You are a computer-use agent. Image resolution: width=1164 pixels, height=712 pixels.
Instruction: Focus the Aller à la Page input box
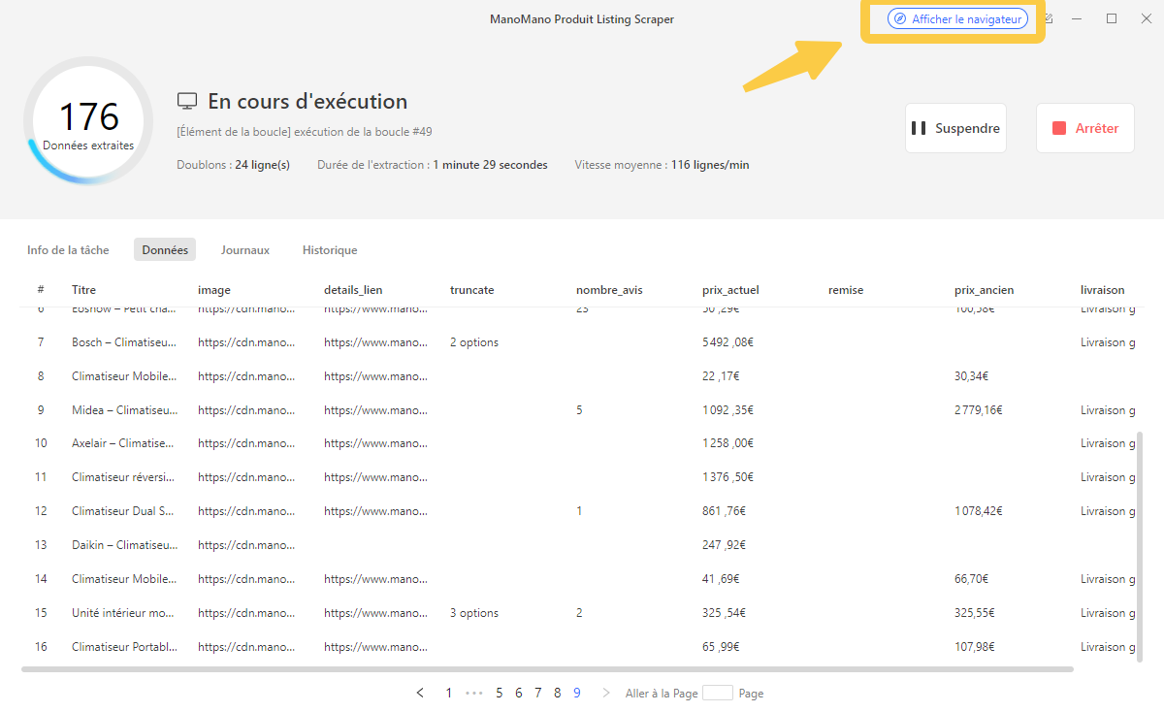[718, 693]
